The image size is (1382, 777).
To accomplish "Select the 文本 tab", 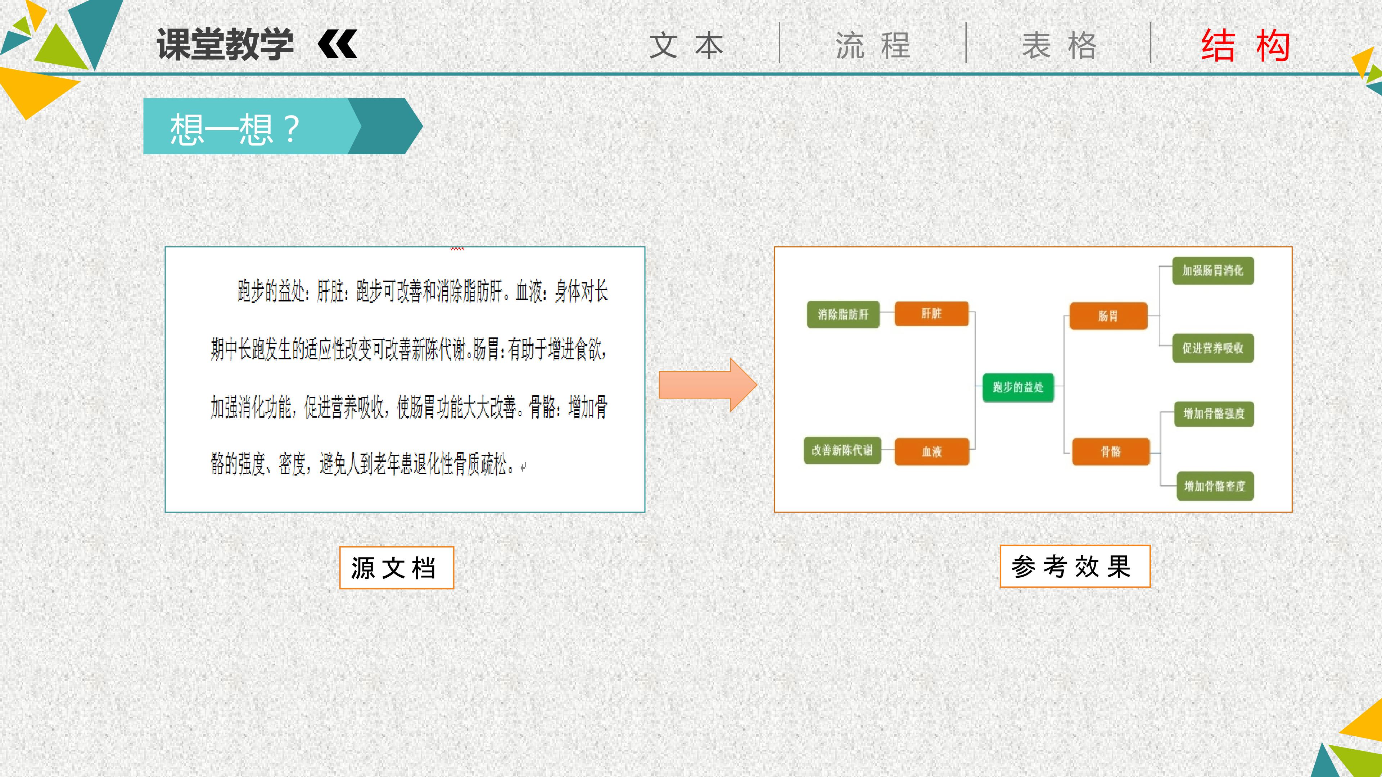I will [x=687, y=46].
